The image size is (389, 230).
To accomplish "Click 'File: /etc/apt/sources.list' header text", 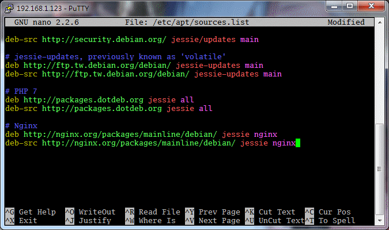I will tap(187, 22).
